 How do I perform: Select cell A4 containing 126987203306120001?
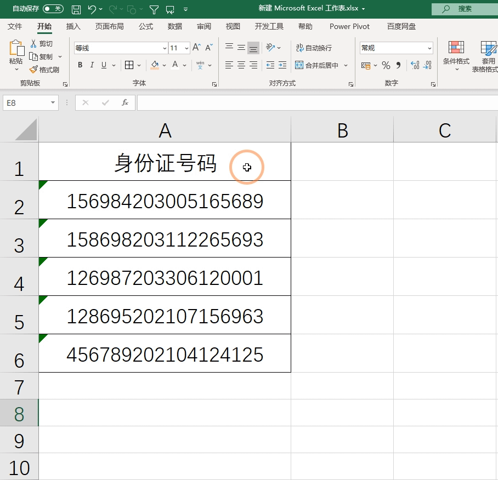165,278
